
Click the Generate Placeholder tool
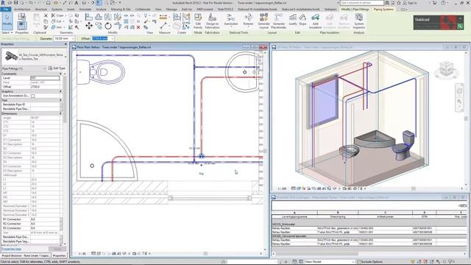click(x=278, y=21)
